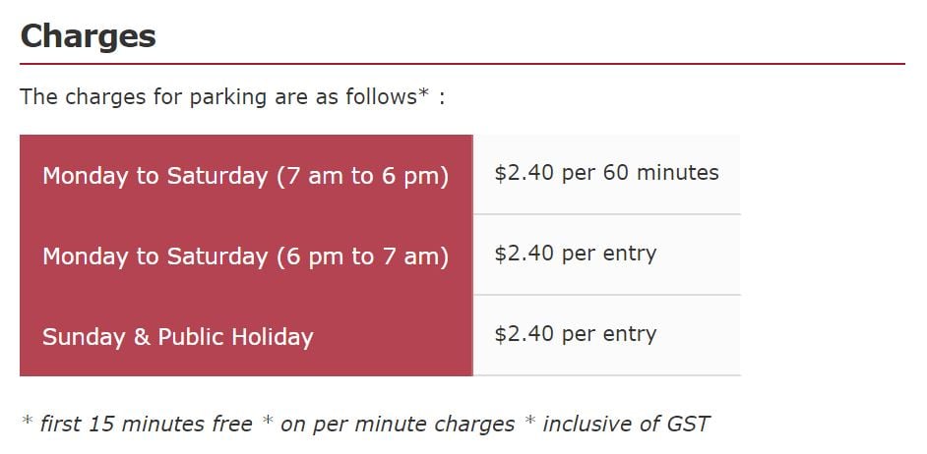This screenshot has height=454, width=927.
Task: Click the "$2.40 per 60 minutes" rate
Action: coord(606,173)
